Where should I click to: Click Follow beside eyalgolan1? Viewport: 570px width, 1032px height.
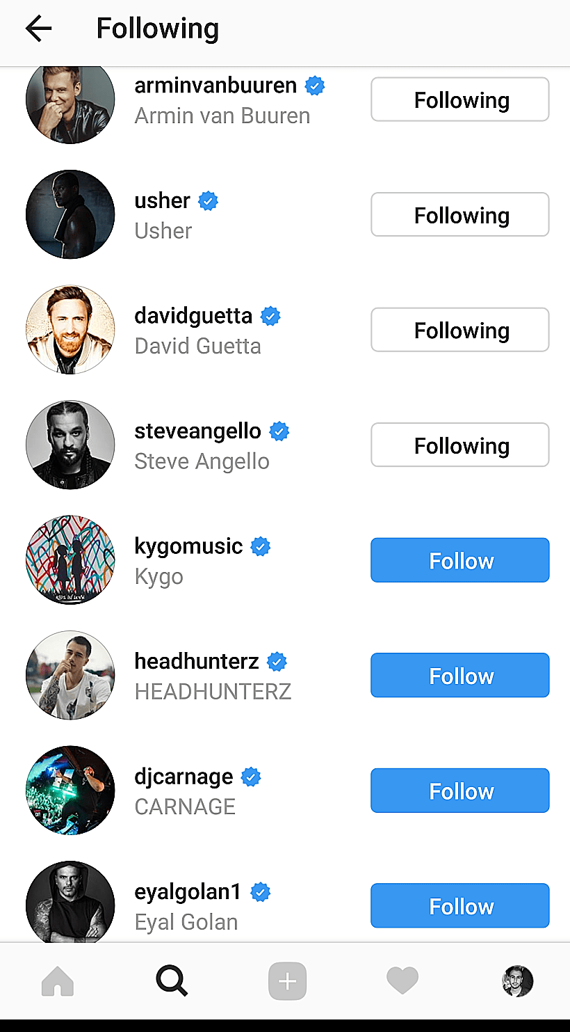pos(459,905)
